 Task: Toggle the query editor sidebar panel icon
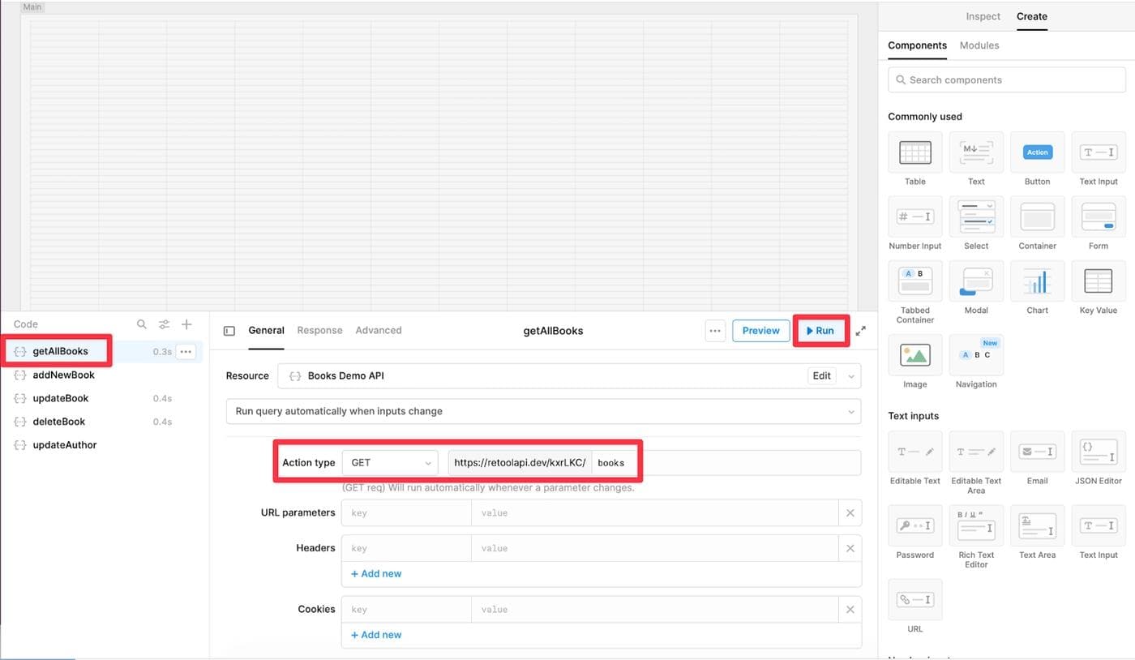point(229,331)
